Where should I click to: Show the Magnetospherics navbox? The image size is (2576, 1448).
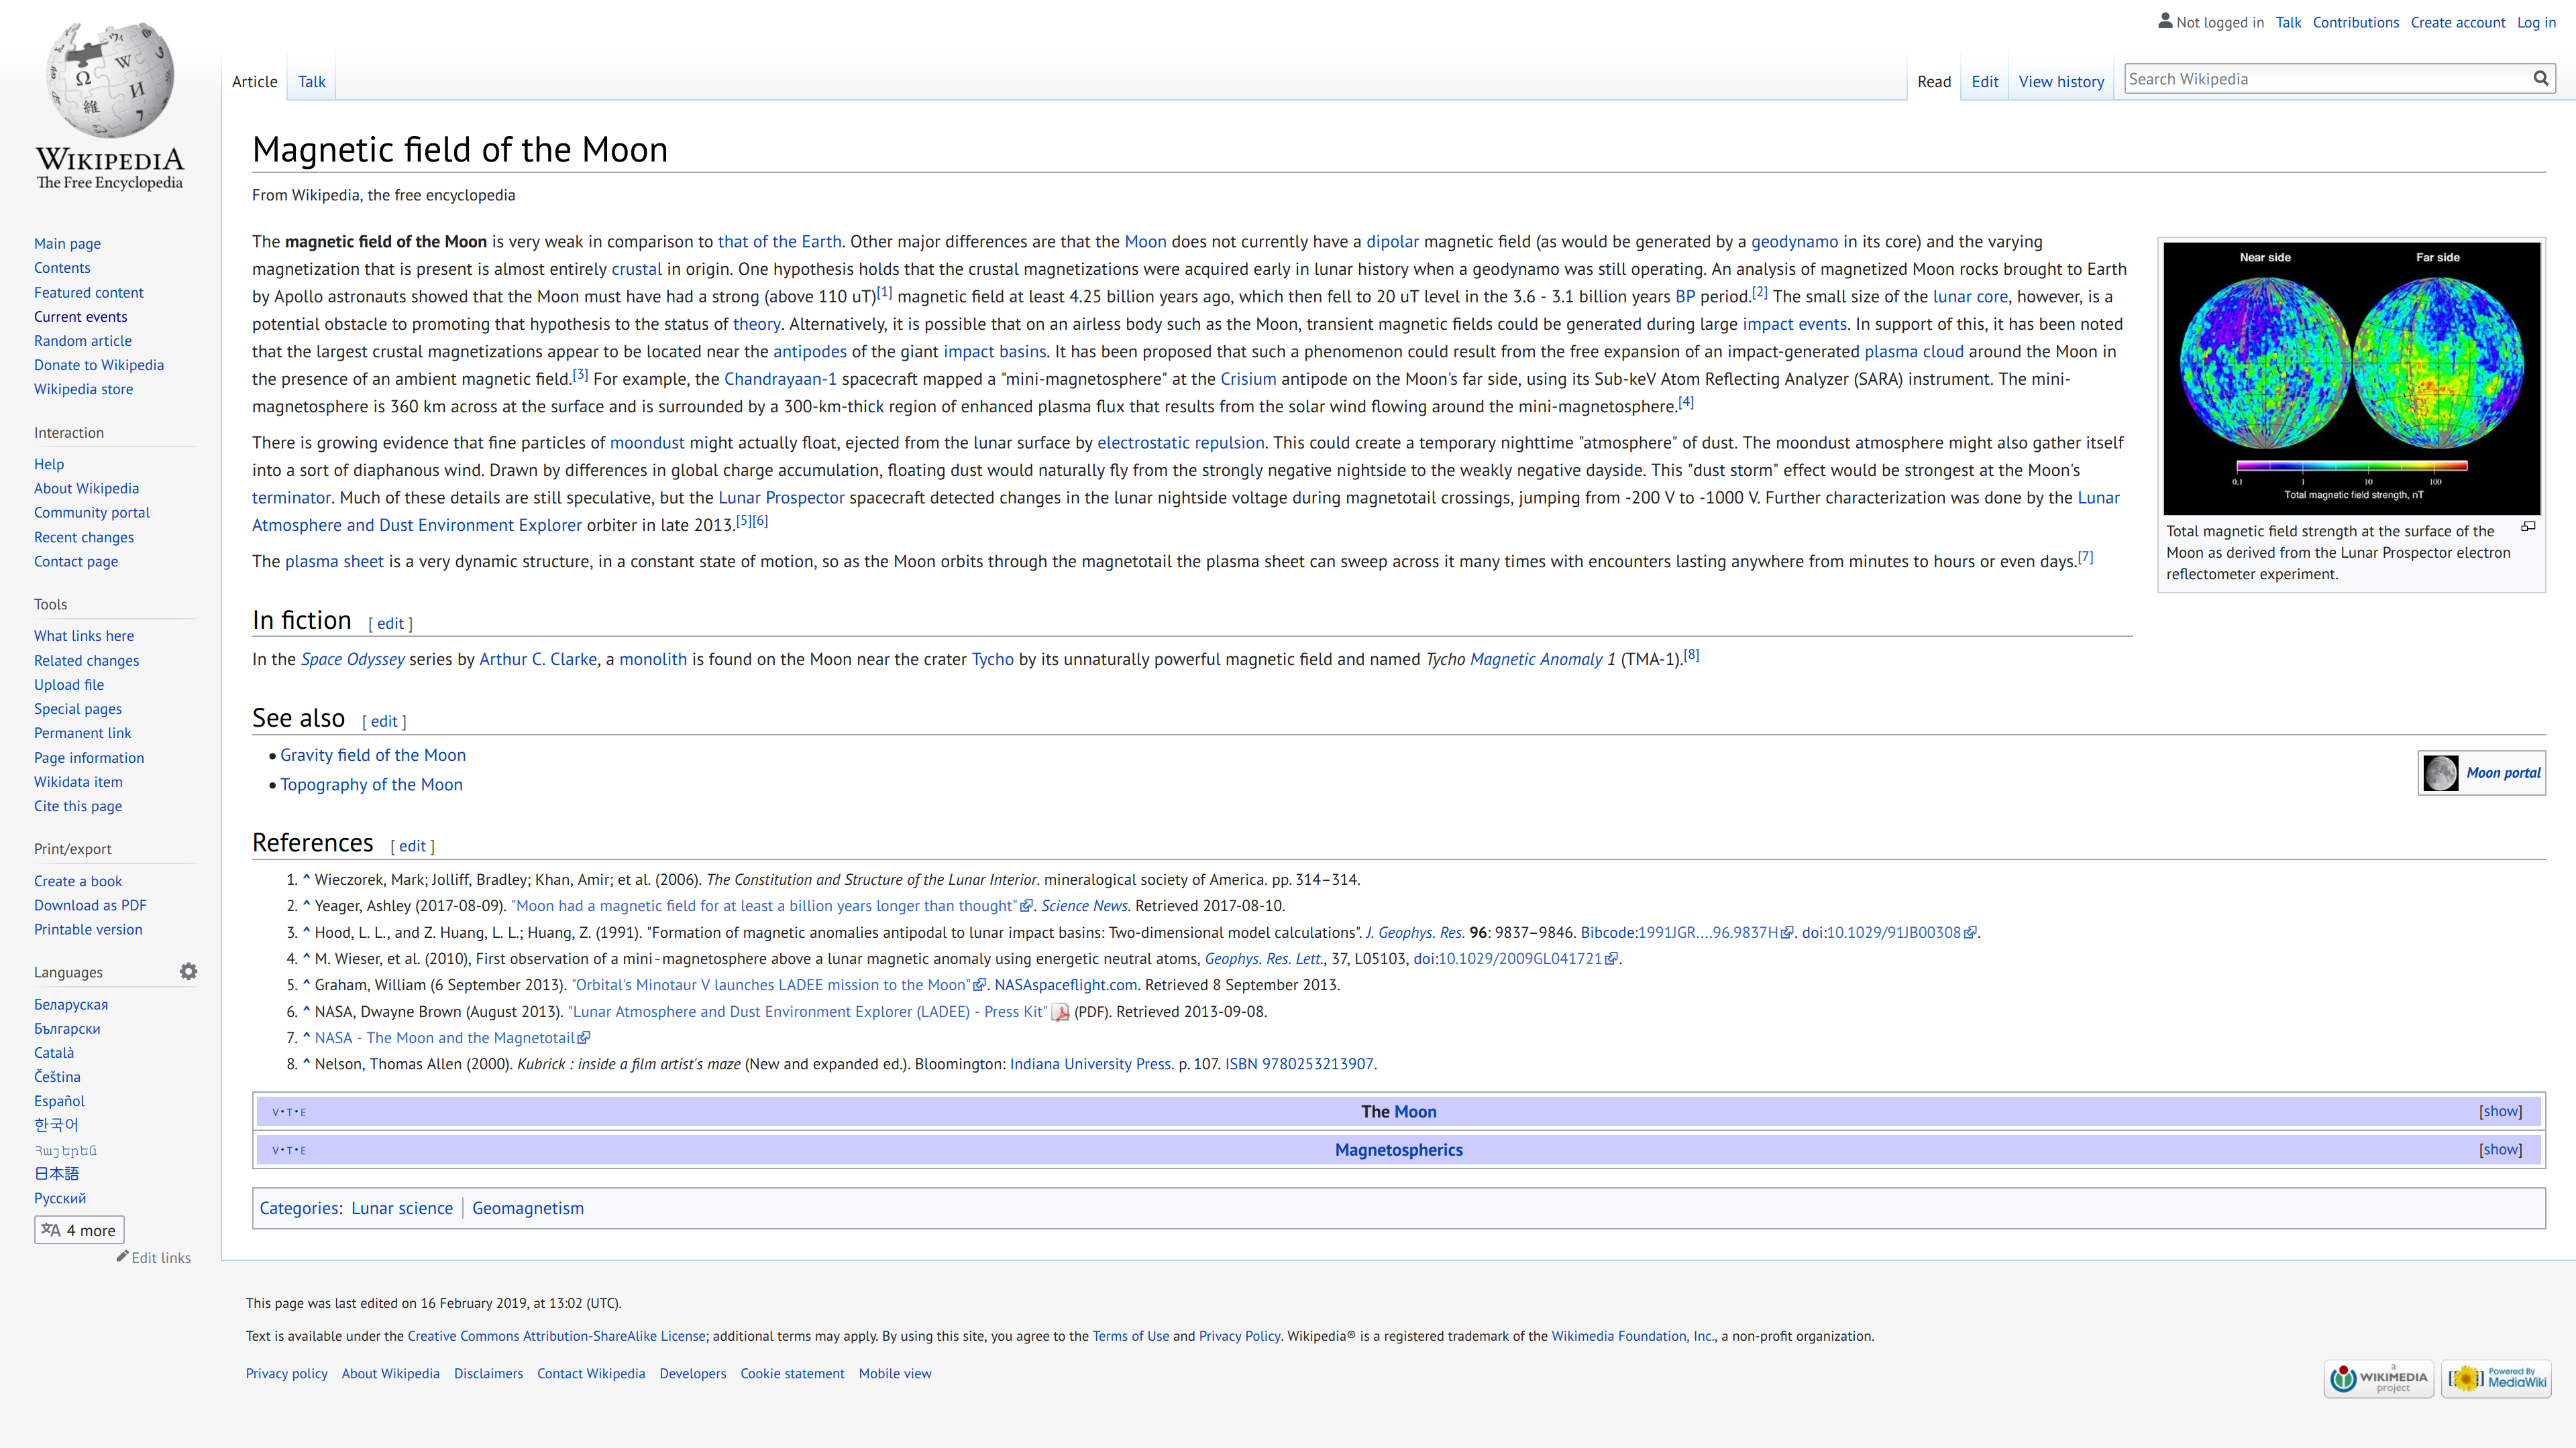click(2500, 1149)
